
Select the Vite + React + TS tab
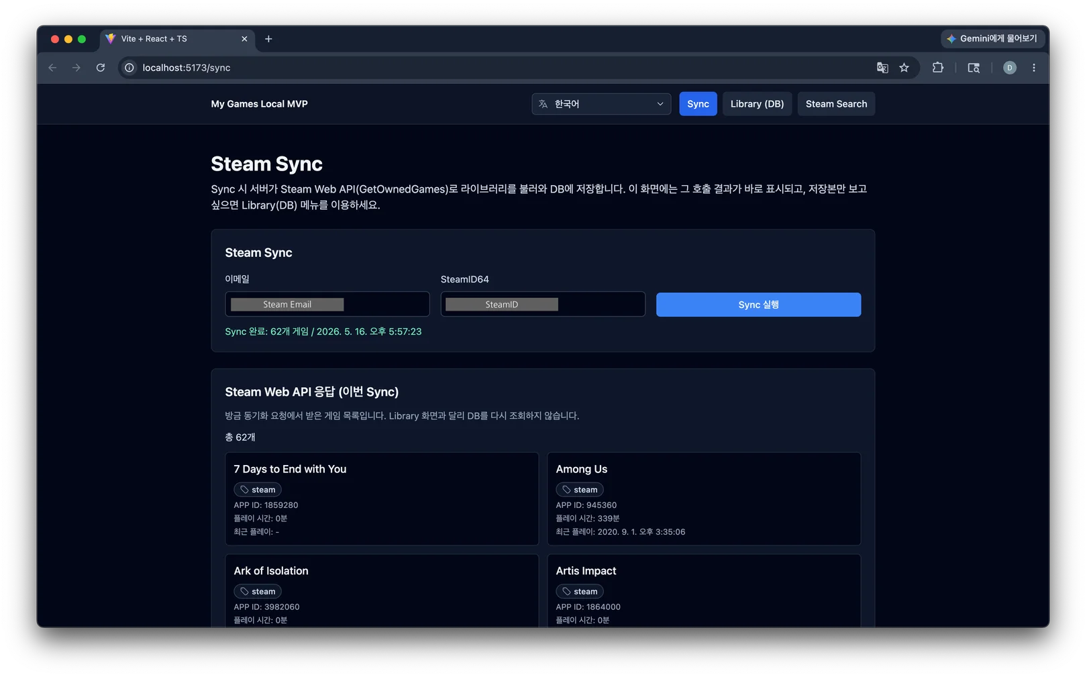point(178,39)
